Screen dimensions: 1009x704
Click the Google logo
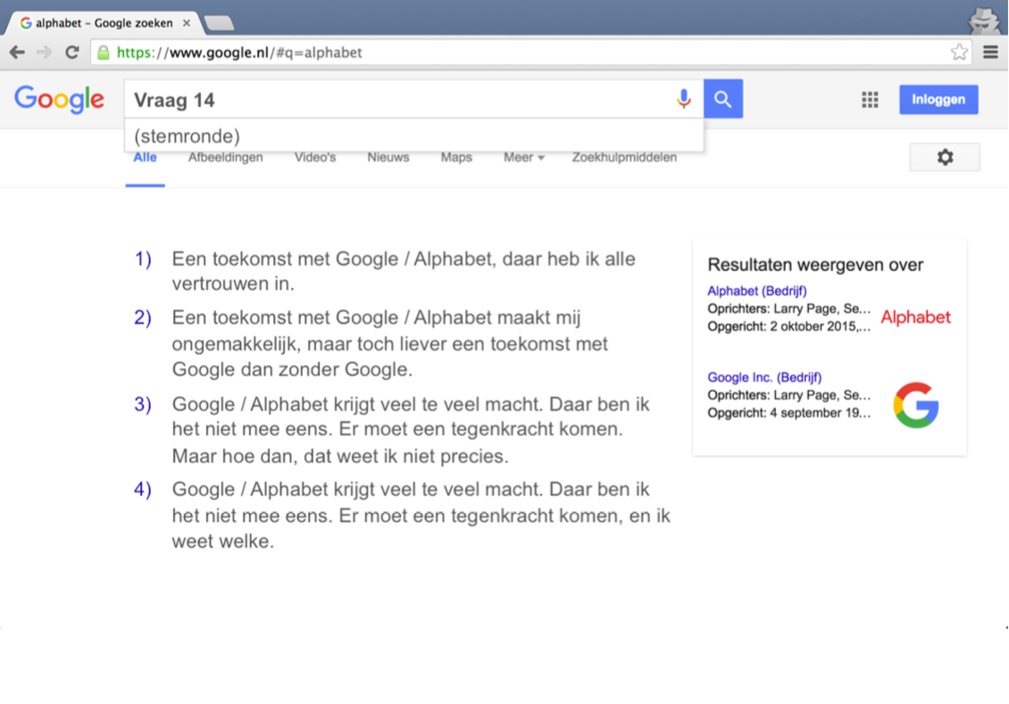(59, 99)
